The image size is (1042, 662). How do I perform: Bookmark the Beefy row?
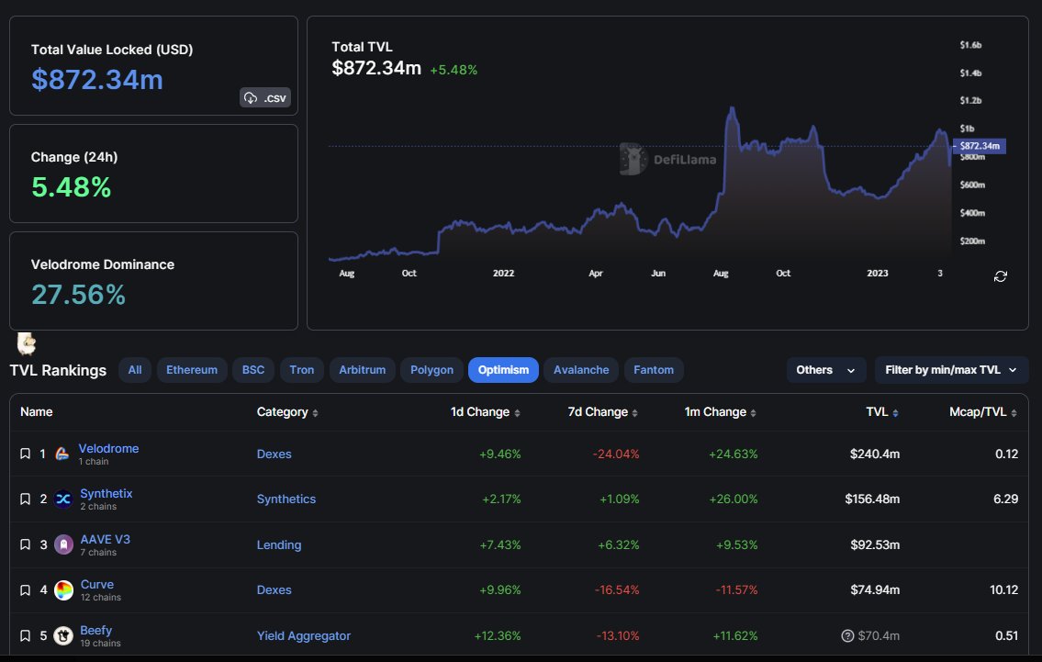pyautogui.click(x=26, y=636)
